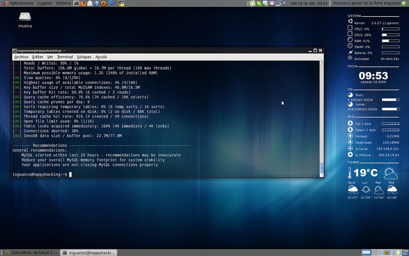Open the blue help question mark icon

[96, 3]
